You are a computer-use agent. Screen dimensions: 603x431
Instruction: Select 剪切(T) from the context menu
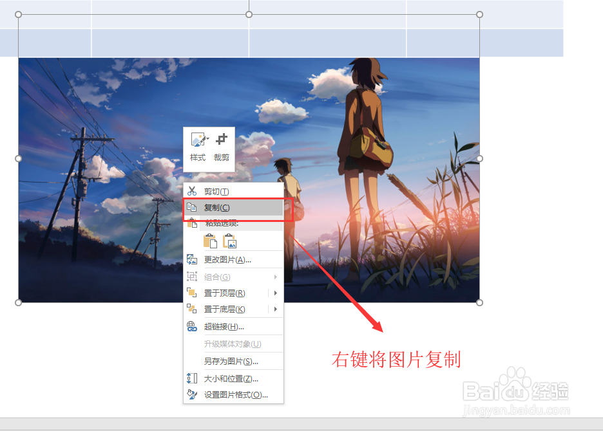(x=233, y=191)
